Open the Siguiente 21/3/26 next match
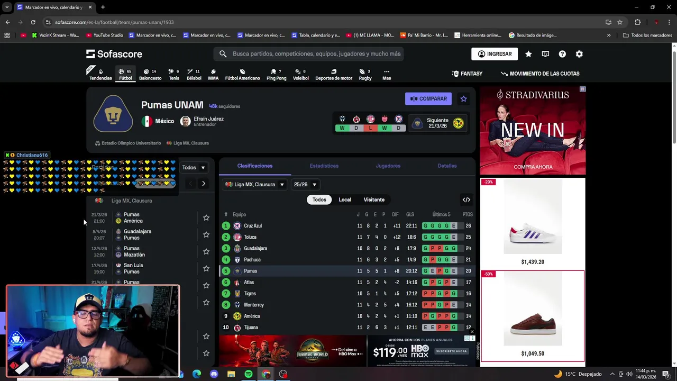 438,123
